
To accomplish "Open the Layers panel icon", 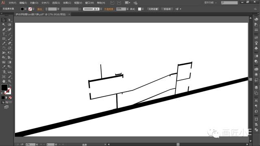I will tap(256, 87).
